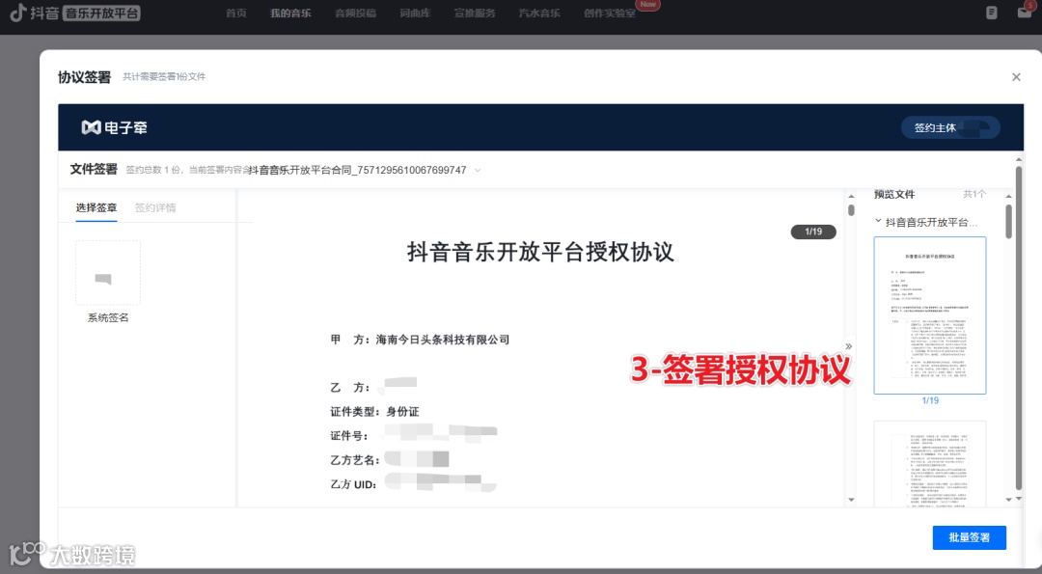Click the Douyin logo in header
The width and height of the screenshot is (1042, 574).
click(x=34, y=13)
